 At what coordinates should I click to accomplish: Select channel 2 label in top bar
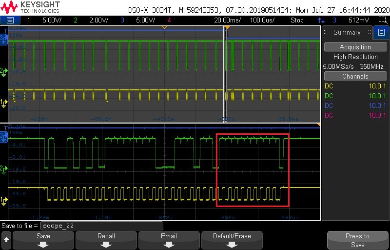(x=76, y=20)
